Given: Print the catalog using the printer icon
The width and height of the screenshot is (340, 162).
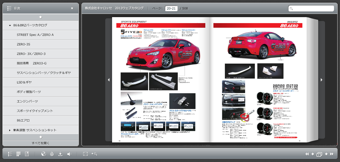Looking at the screenshot, I should point(52,154).
